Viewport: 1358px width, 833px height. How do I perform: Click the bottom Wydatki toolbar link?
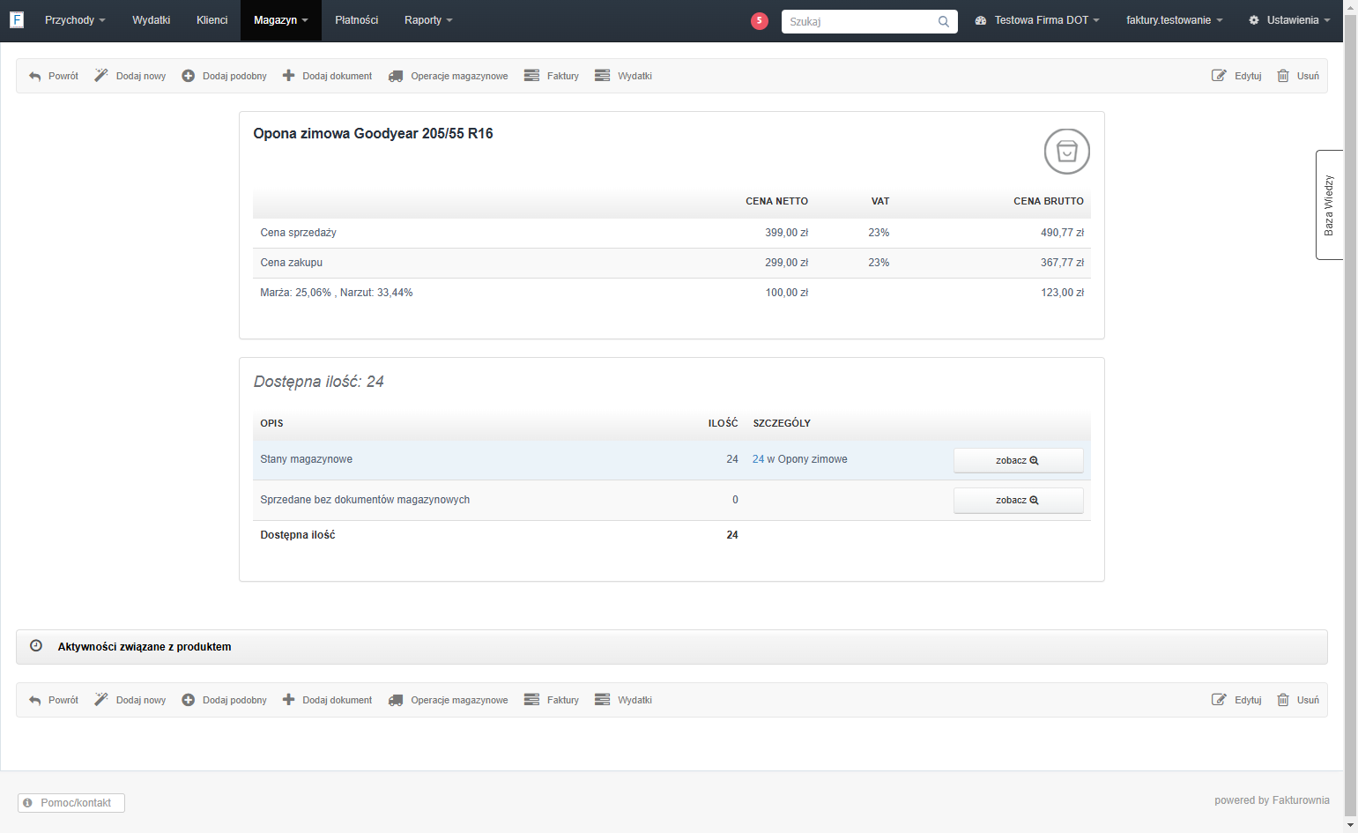623,700
